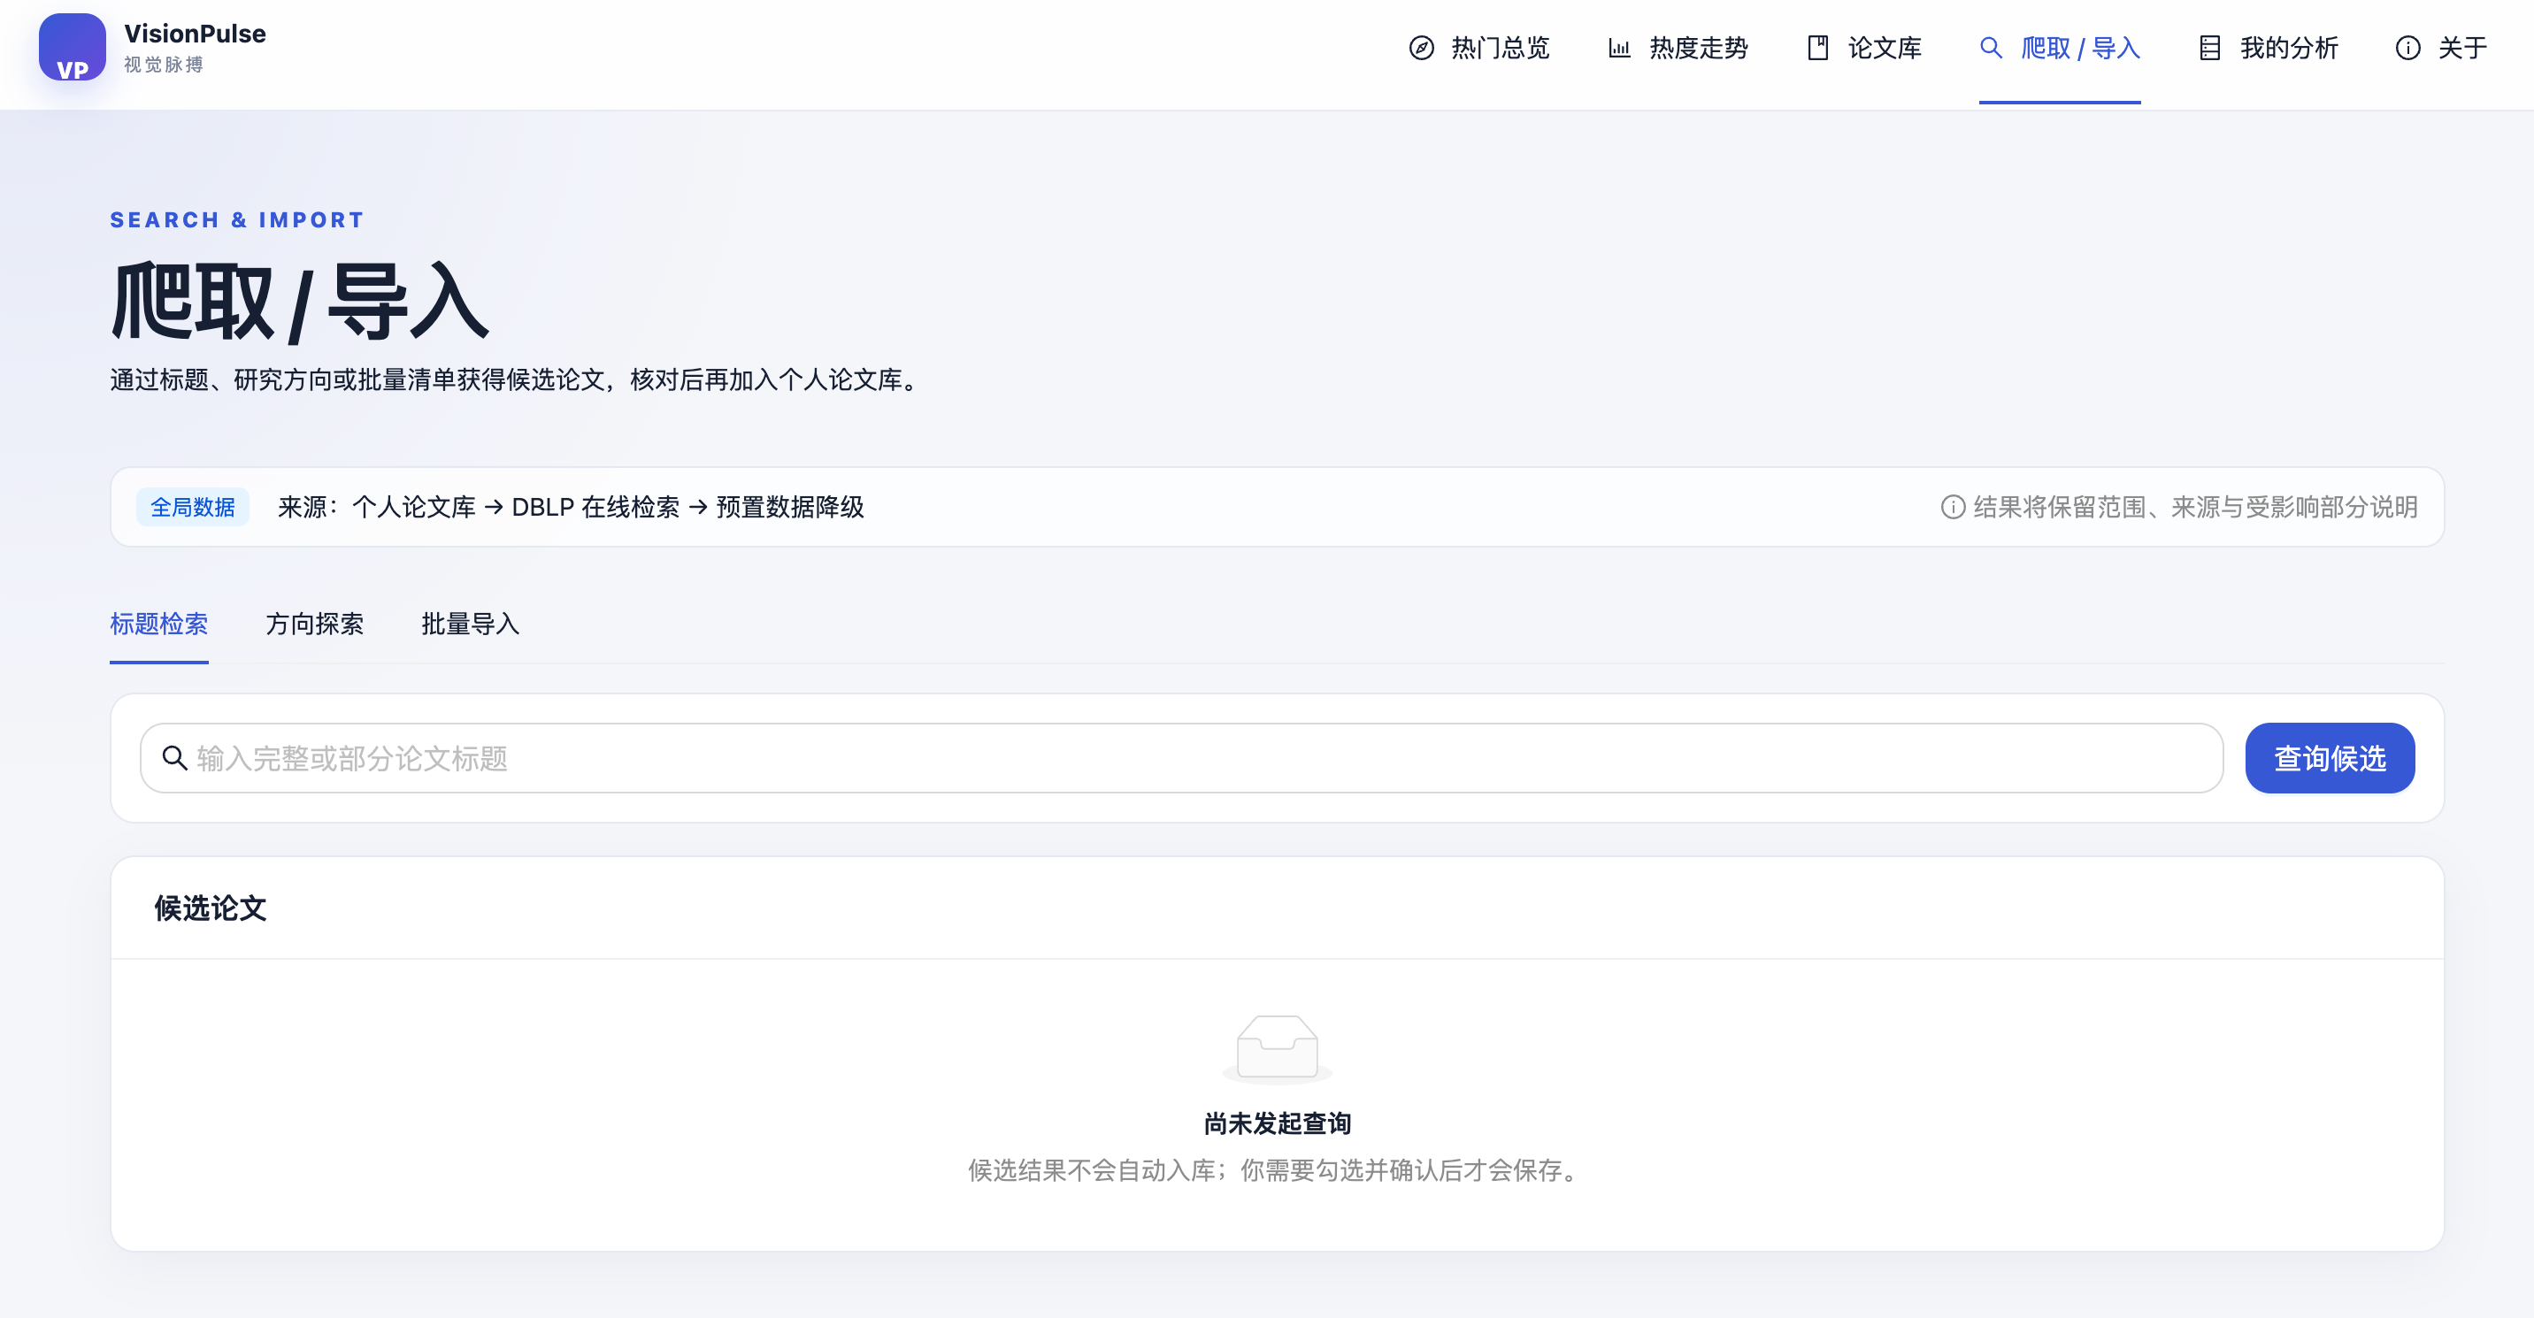
Task: Click the info circle icon beside 关于
Action: click(2408, 48)
